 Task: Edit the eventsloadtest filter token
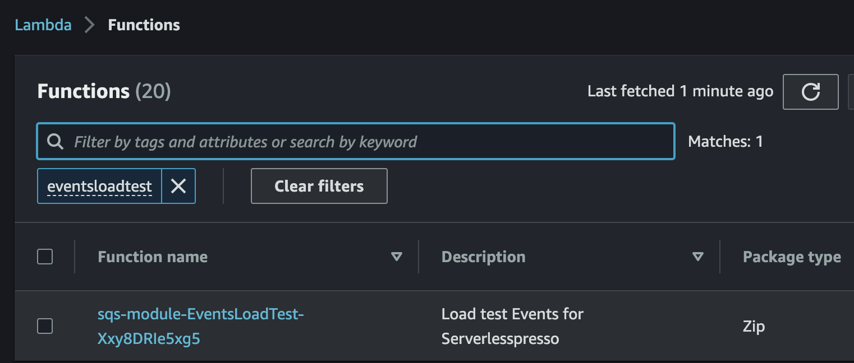click(x=99, y=186)
